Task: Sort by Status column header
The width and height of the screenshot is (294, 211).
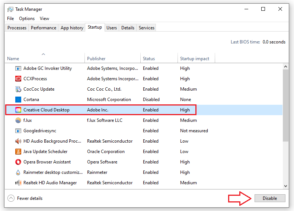Action: [x=148, y=59]
